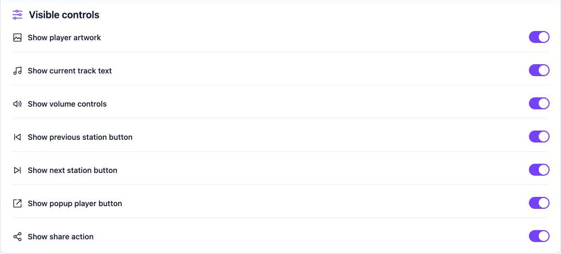Turn off Show current track text switch
This screenshot has width=561, height=254.
pyautogui.click(x=539, y=70)
